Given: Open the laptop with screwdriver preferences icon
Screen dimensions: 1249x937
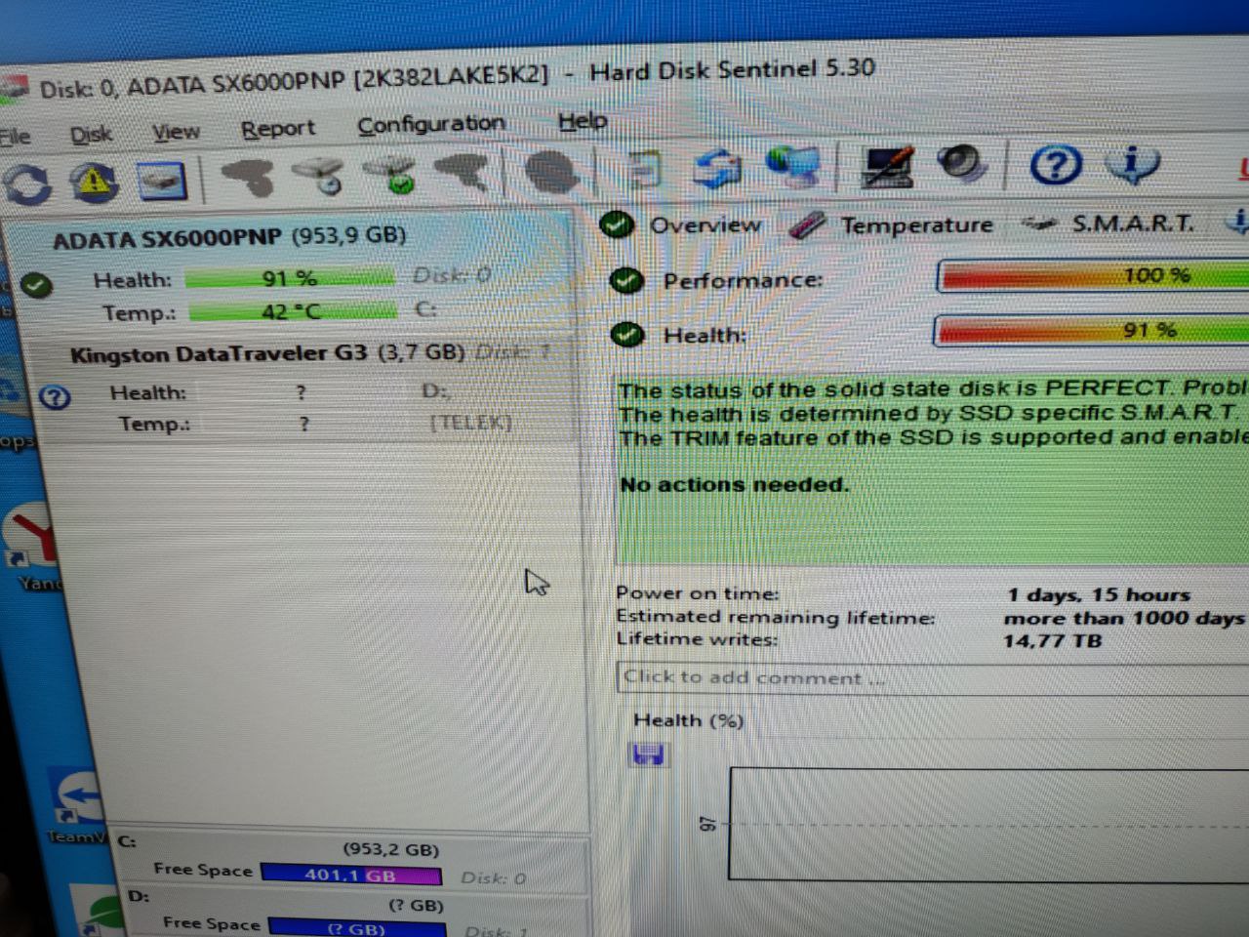Looking at the screenshot, I should pyautogui.click(x=887, y=166).
